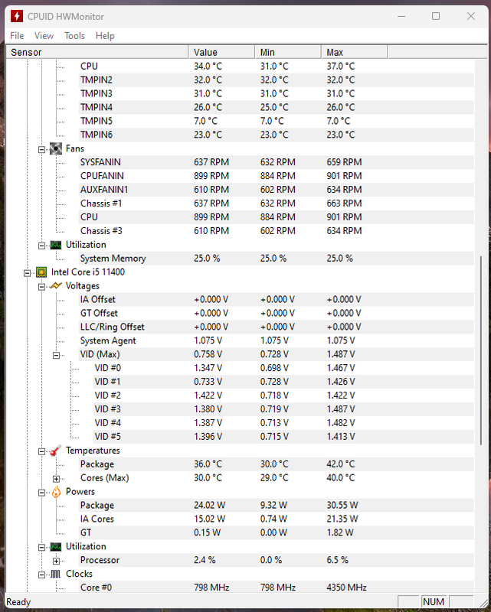Click the 30.55 W max package power value

(x=342, y=505)
